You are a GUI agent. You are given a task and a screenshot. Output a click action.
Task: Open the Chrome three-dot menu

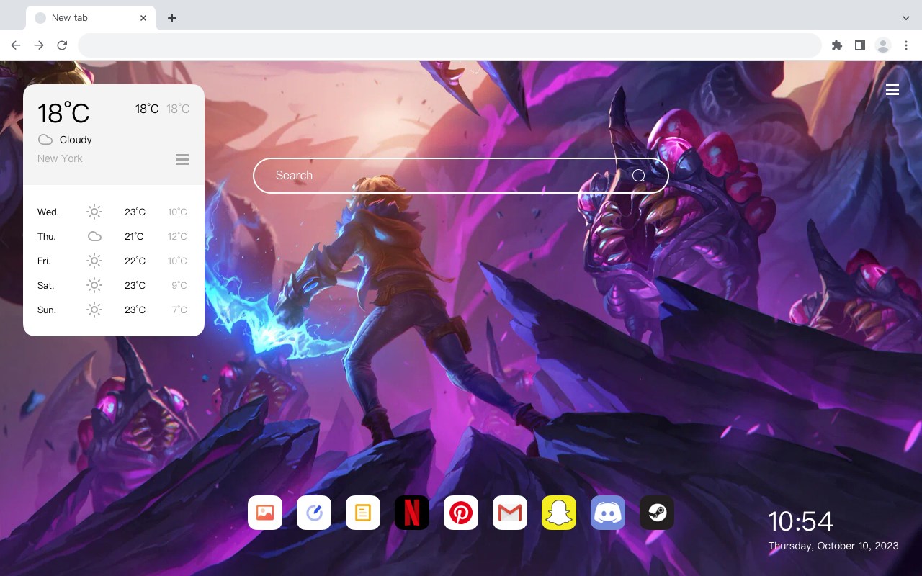(x=906, y=45)
